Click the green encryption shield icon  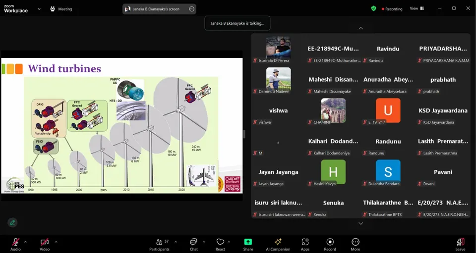click(374, 8)
